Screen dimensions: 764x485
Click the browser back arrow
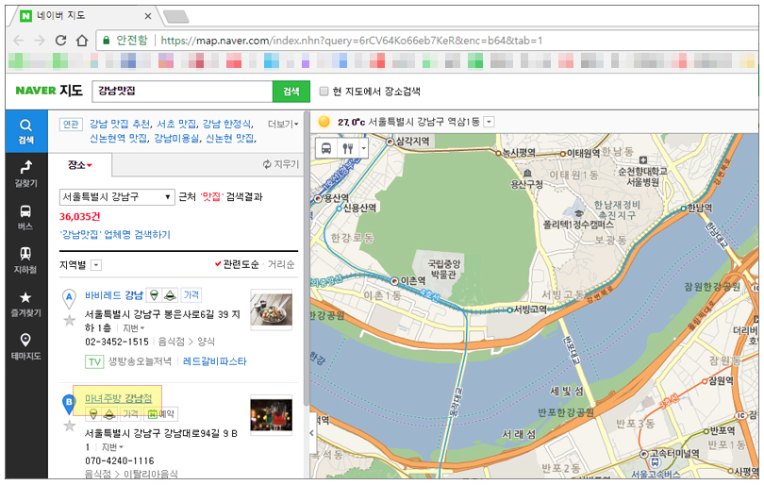18,40
